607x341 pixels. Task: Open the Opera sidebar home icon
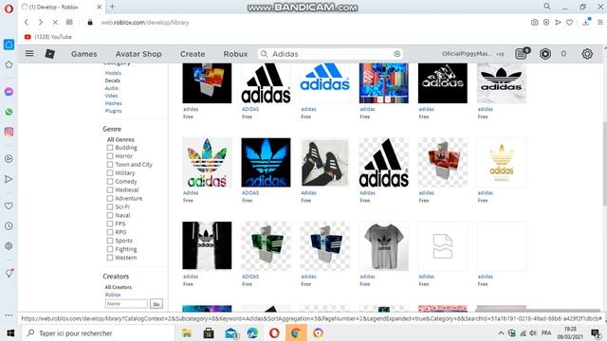[9, 45]
